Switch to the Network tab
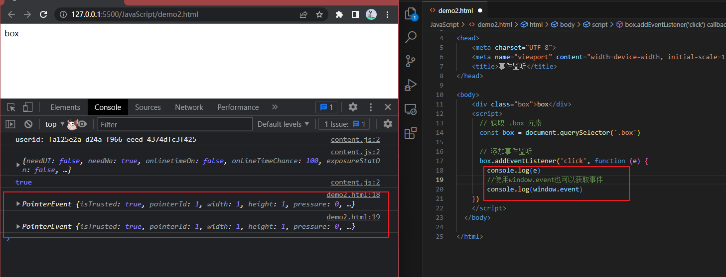This screenshot has height=277, width=726. pyautogui.click(x=189, y=107)
